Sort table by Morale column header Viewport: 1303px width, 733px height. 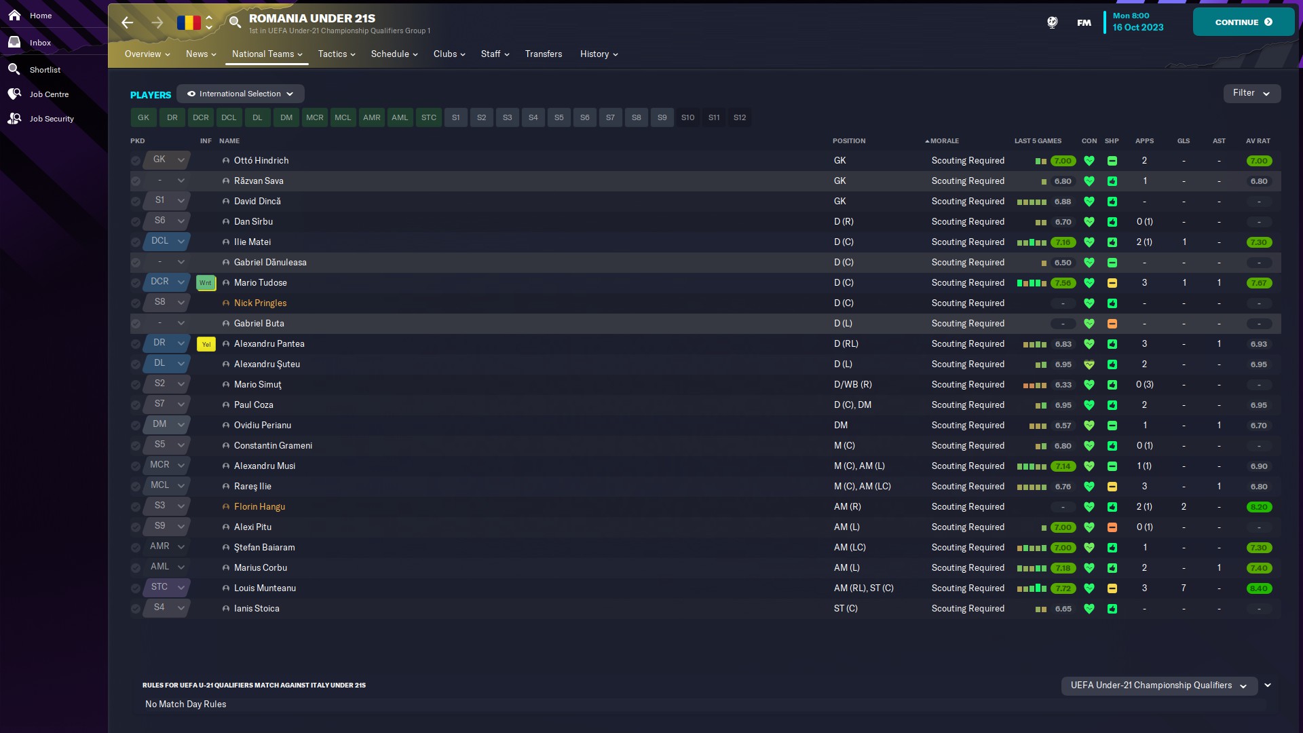943,141
